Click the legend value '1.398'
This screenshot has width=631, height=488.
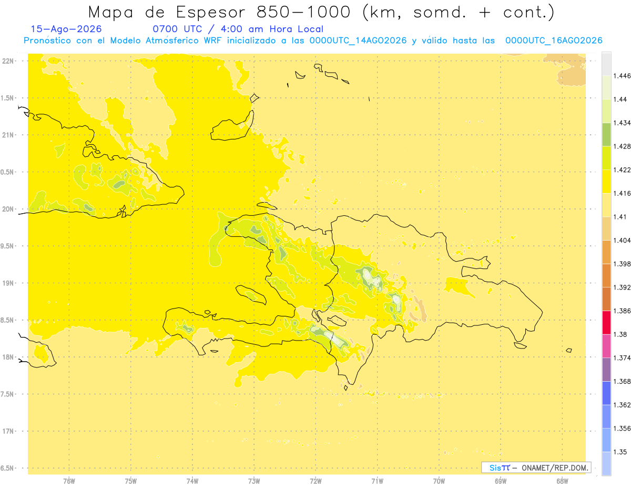tap(622, 264)
